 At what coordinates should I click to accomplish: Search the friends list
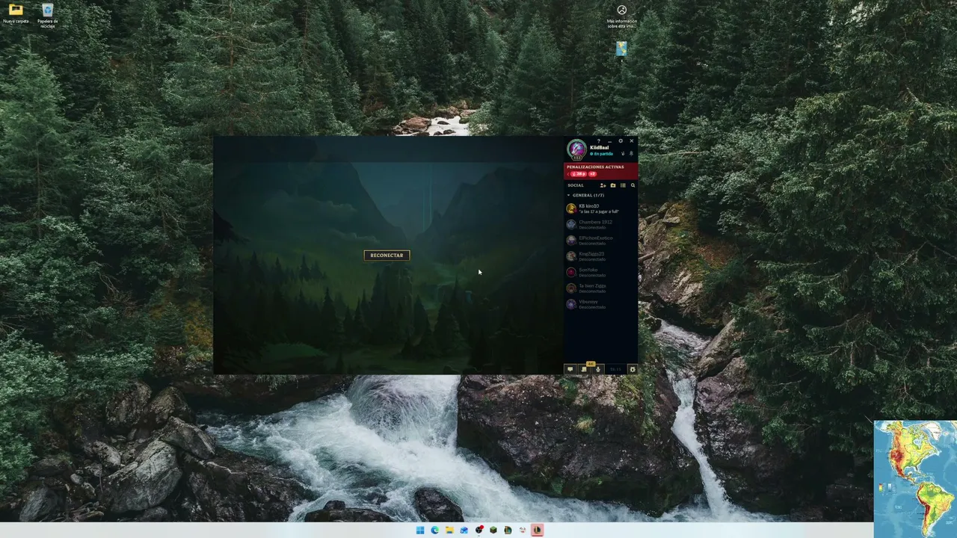pos(633,185)
